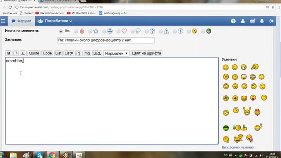This screenshot has height=158, width=281.
Task: Apply italic with the i button
Action: click(x=16, y=53)
